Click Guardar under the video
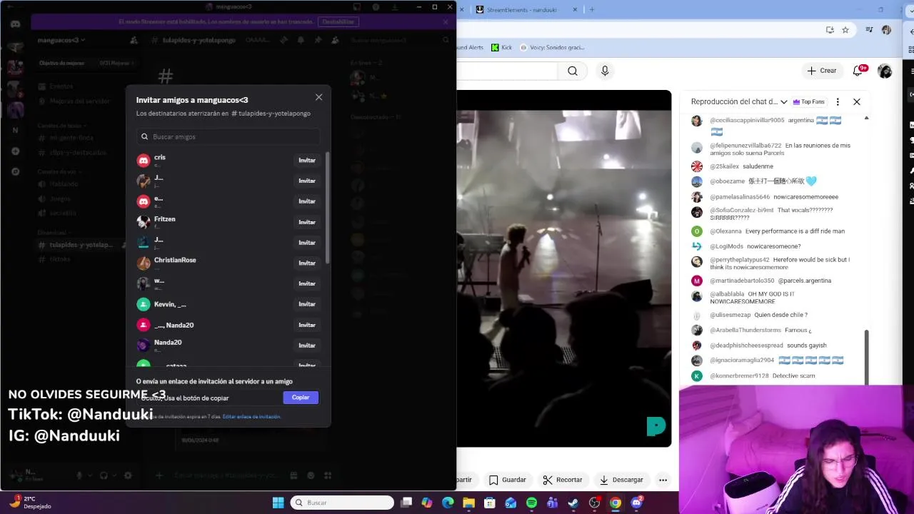This screenshot has height=514, width=914. (508, 480)
